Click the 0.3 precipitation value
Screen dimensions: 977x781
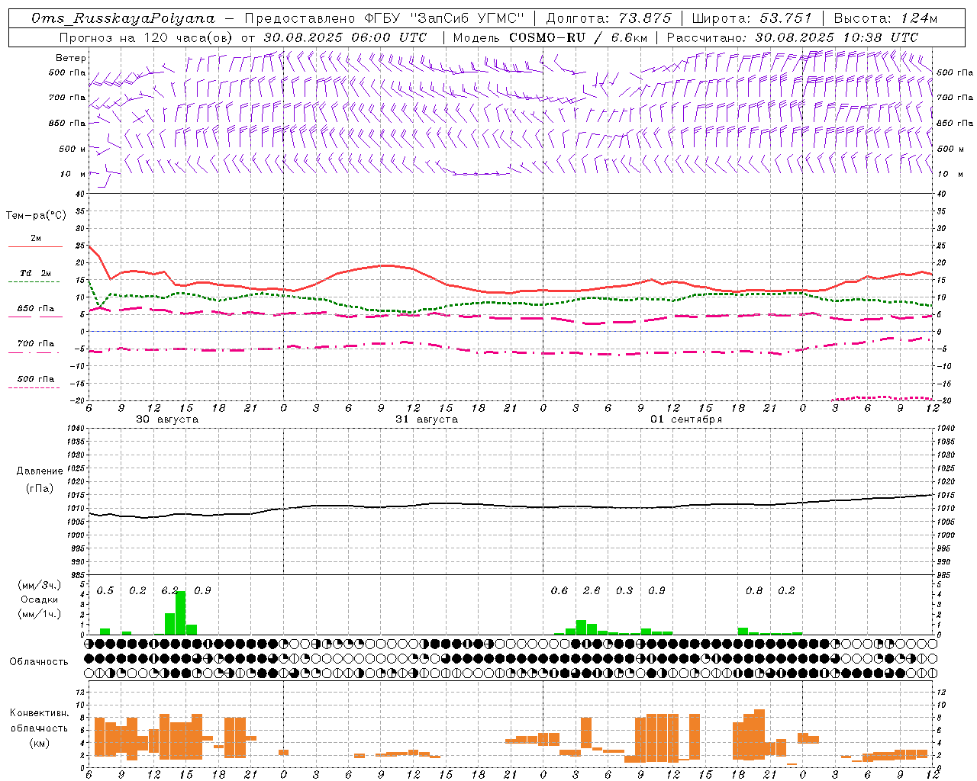tap(624, 590)
